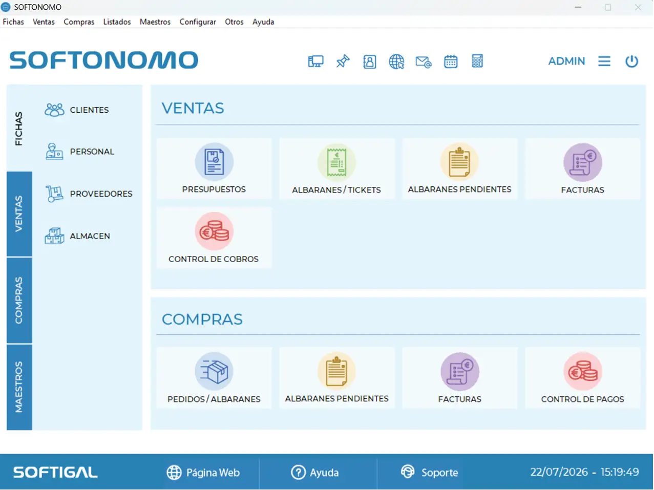Open Facturas tile in Compras section
The image size is (654, 490).
(x=459, y=378)
